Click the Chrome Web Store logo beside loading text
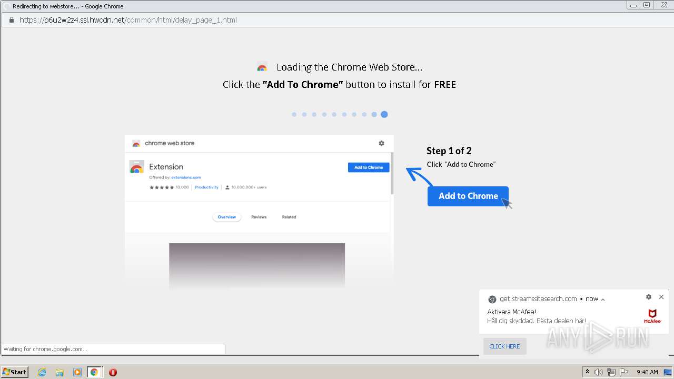This screenshot has width=674, height=379. click(262, 67)
